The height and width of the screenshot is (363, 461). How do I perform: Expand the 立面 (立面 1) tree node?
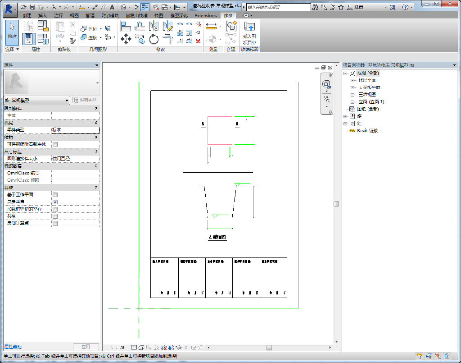pyautogui.click(x=352, y=102)
